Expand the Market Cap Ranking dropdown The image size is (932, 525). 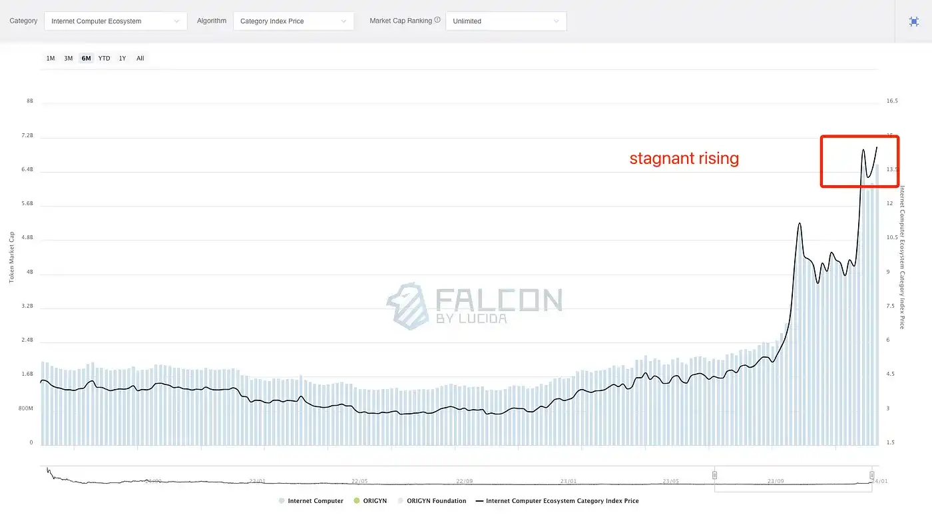click(x=506, y=21)
